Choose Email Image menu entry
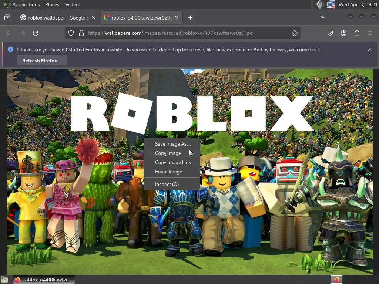The width and height of the screenshot is (379, 284). [x=172, y=172]
